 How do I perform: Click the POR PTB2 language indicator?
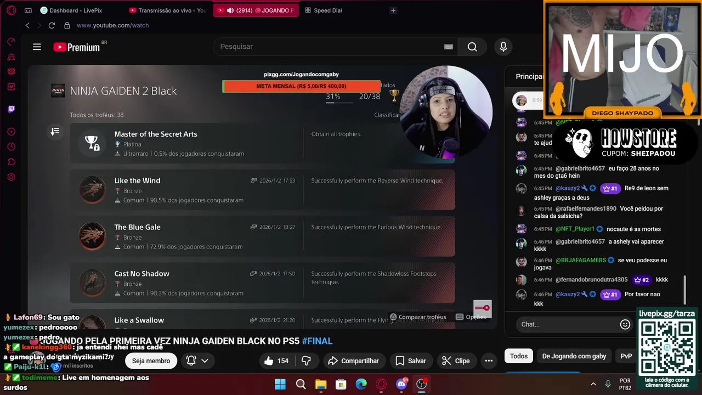tap(625, 384)
